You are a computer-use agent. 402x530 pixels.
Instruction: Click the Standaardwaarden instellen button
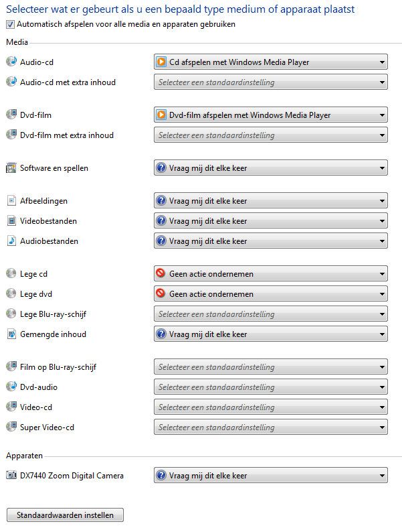65,515
